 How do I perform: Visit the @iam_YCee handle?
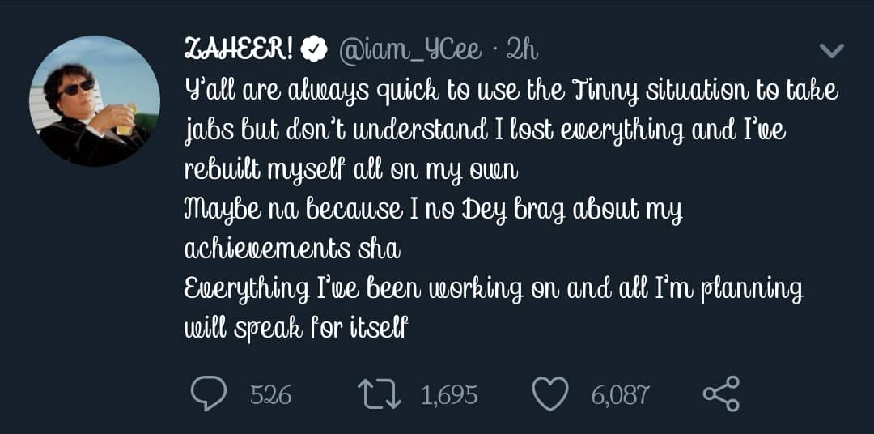point(409,50)
